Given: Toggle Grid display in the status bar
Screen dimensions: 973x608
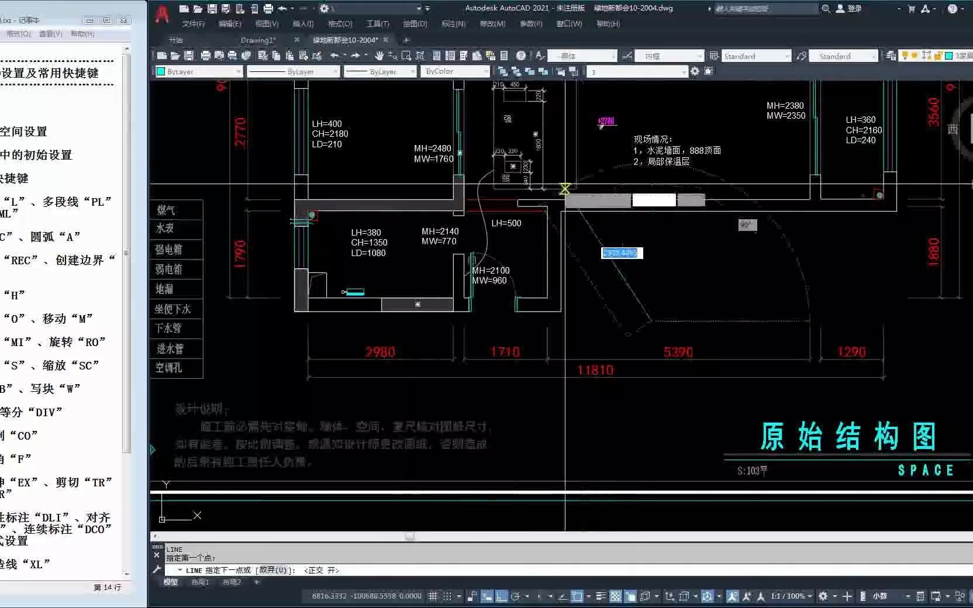Looking at the screenshot, I should point(432,596).
